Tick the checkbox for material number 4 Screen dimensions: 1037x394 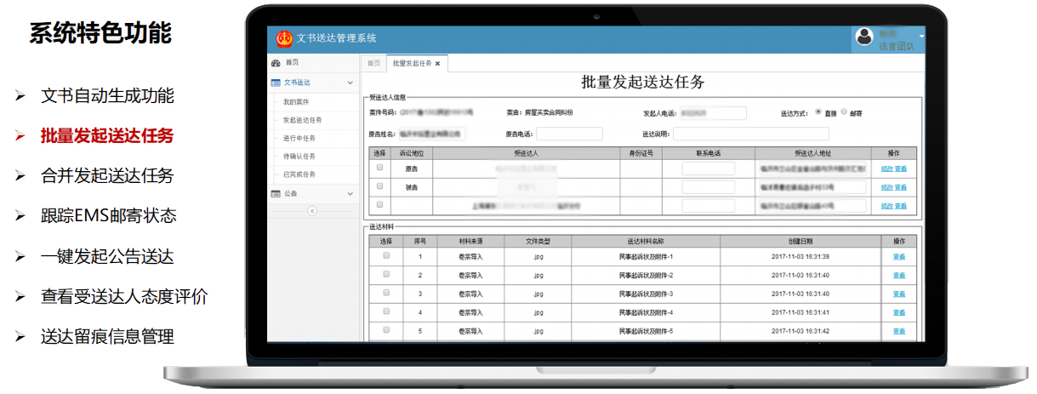tap(386, 311)
